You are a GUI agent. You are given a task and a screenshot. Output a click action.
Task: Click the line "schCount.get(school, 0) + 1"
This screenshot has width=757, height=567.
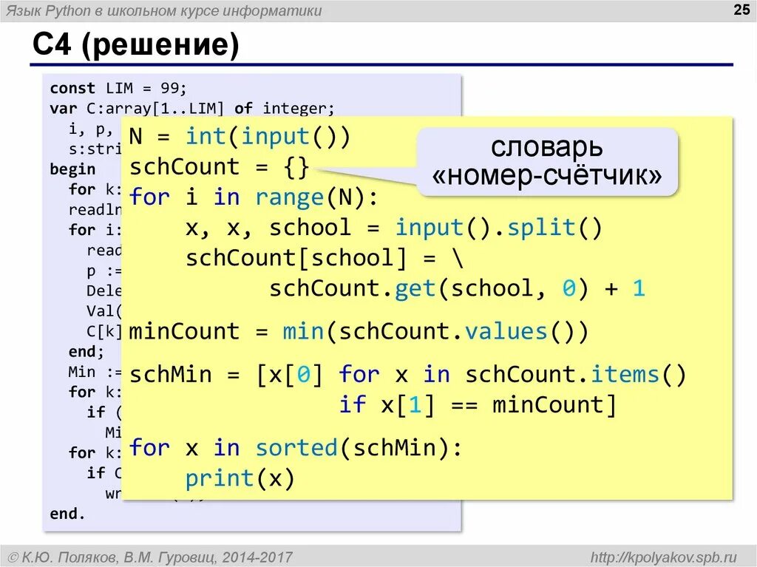[457, 289]
